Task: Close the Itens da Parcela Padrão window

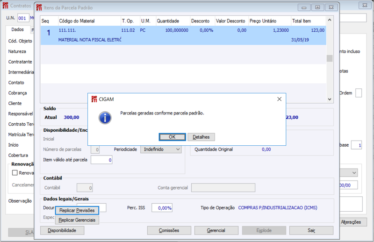Action: (331, 7)
